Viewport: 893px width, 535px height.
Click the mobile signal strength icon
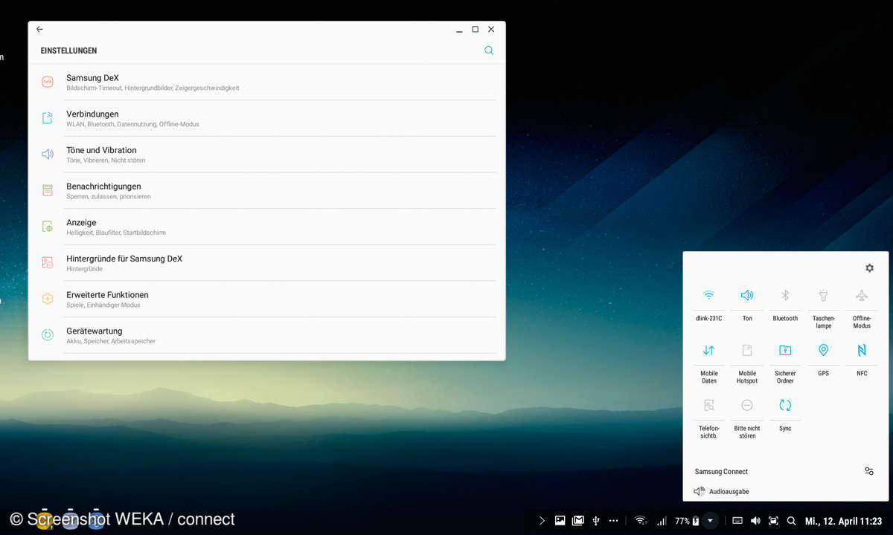tap(661, 521)
